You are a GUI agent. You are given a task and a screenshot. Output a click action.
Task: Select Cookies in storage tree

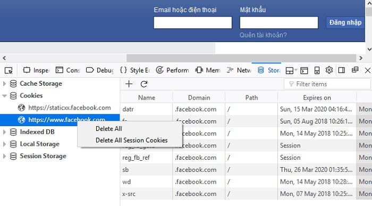[x=31, y=96]
